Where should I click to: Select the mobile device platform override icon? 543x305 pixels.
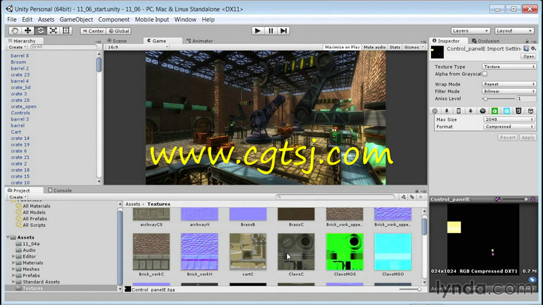point(459,111)
